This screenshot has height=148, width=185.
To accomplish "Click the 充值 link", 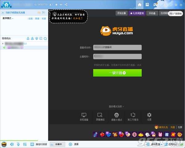I will (172, 127).
